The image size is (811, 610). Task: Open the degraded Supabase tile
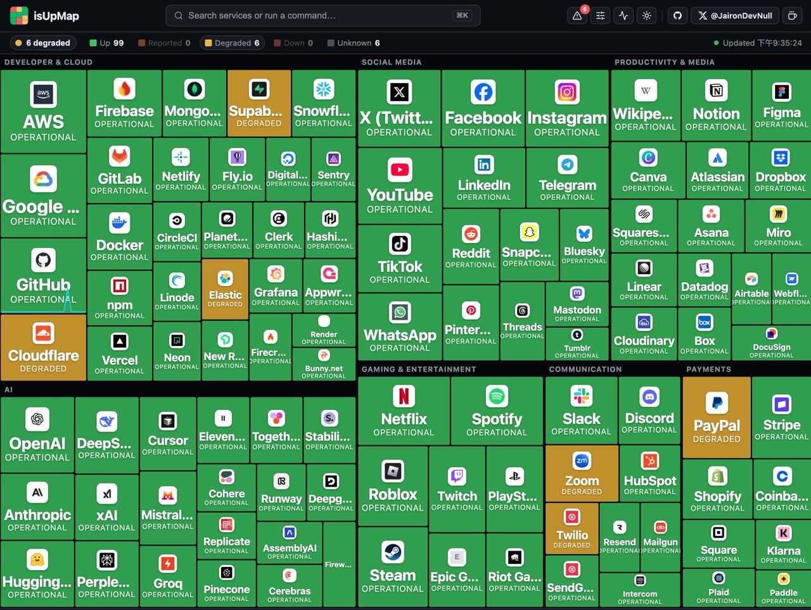pos(259,102)
